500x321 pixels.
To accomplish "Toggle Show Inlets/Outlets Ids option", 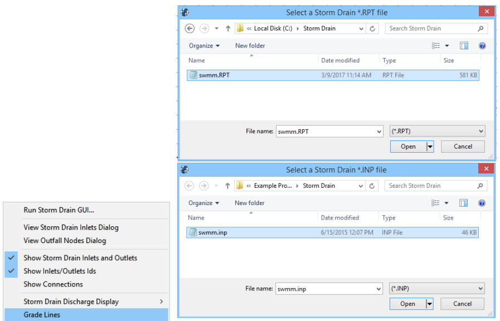I will pos(60,271).
